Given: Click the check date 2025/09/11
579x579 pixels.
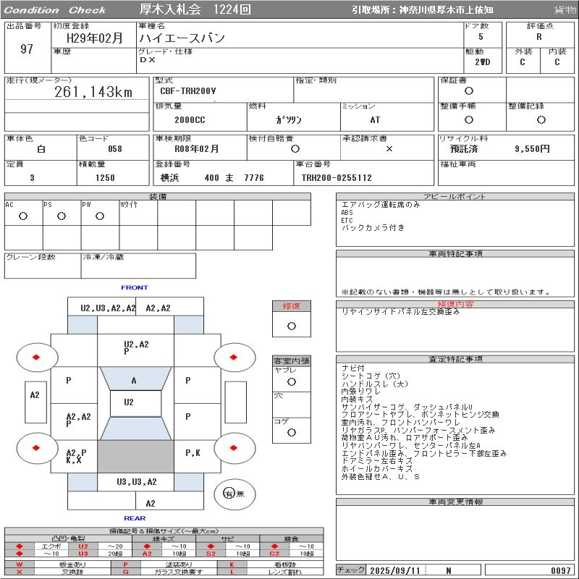Looking at the screenshot, I should tap(395, 570).
